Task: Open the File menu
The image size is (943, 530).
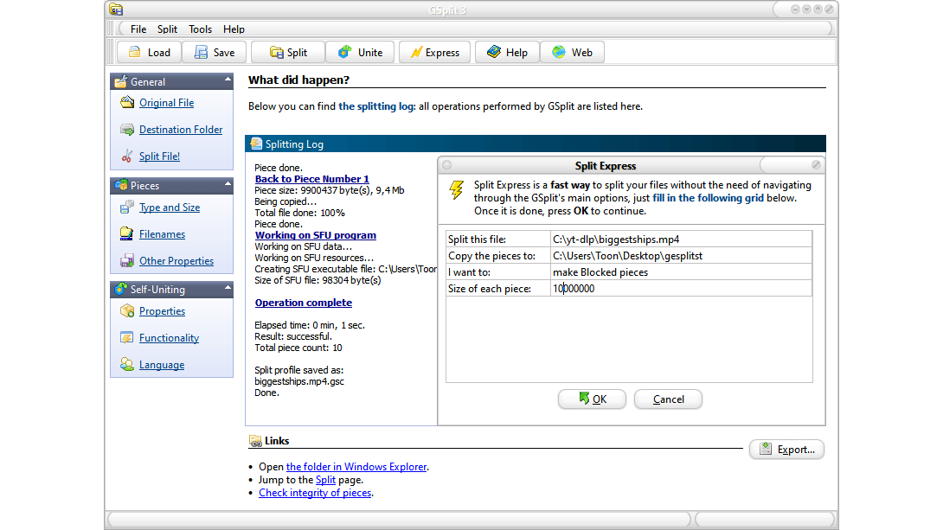Action: click(x=138, y=29)
